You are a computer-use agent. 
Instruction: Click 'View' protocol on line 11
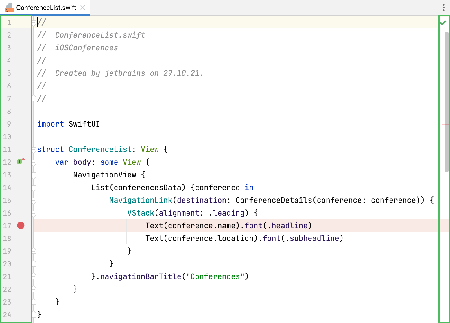(x=150, y=149)
